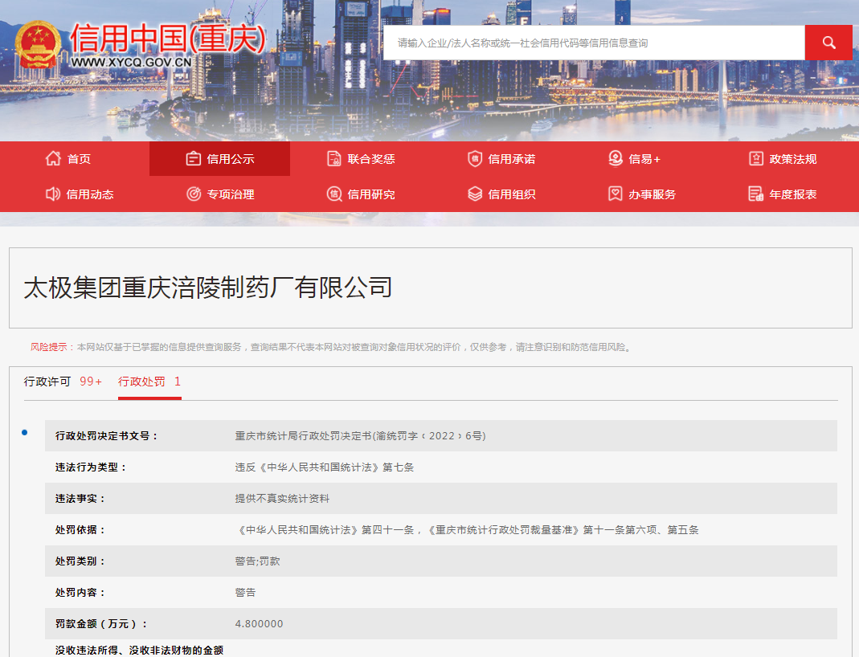Image resolution: width=859 pixels, height=657 pixels.
Task: Click the 处罚依据 legal basis value
Action: tap(467, 530)
